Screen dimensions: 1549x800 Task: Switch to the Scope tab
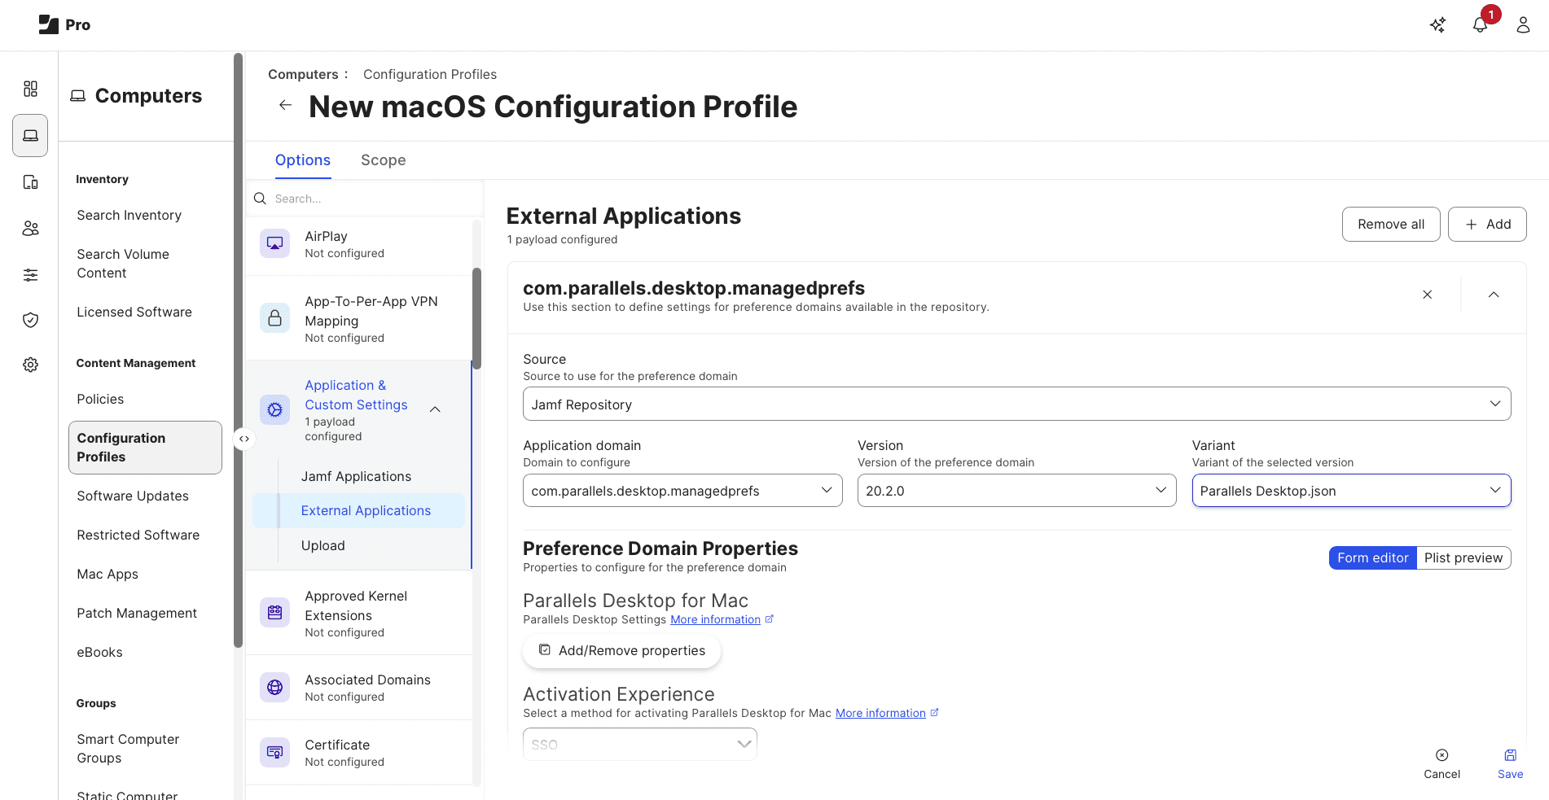pyautogui.click(x=383, y=160)
